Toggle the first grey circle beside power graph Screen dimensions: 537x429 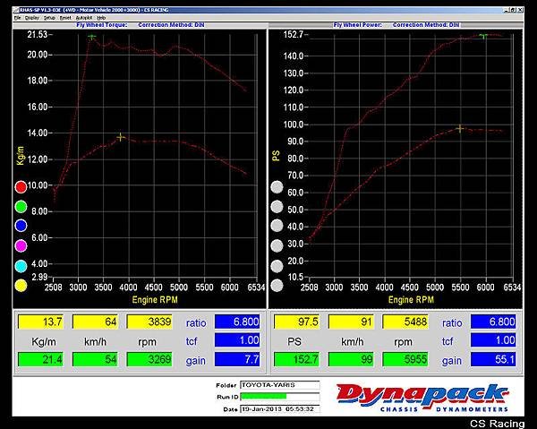pyautogui.click(x=277, y=187)
